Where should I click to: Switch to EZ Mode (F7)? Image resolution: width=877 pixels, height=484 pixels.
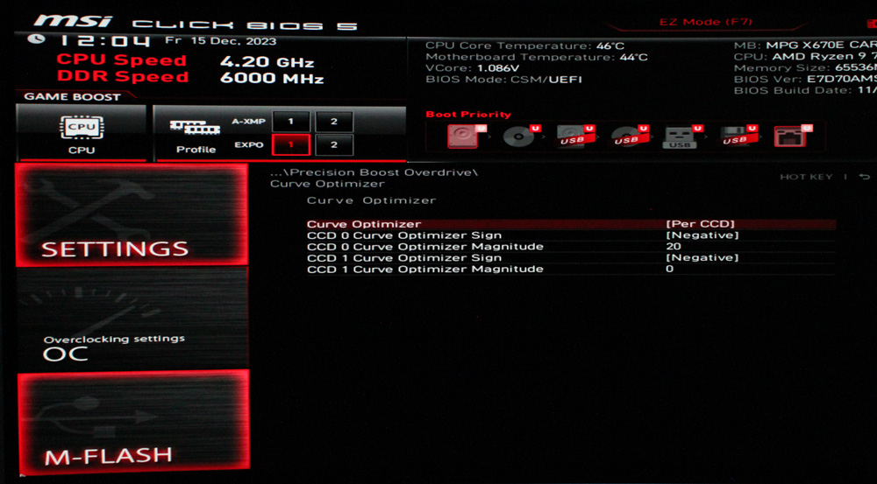[x=705, y=23]
